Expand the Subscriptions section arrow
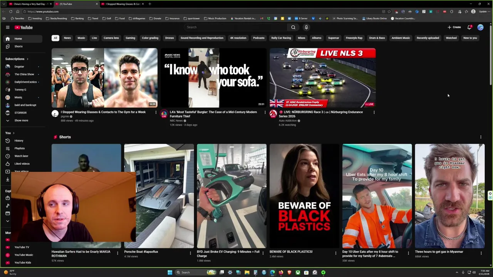The height and width of the screenshot is (277, 493). [x=27, y=59]
